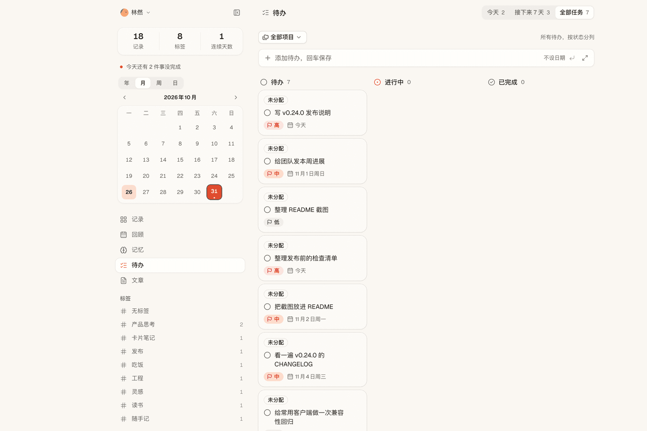
Task: Go to previous month in calendar
Action: (x=124, y=97)
